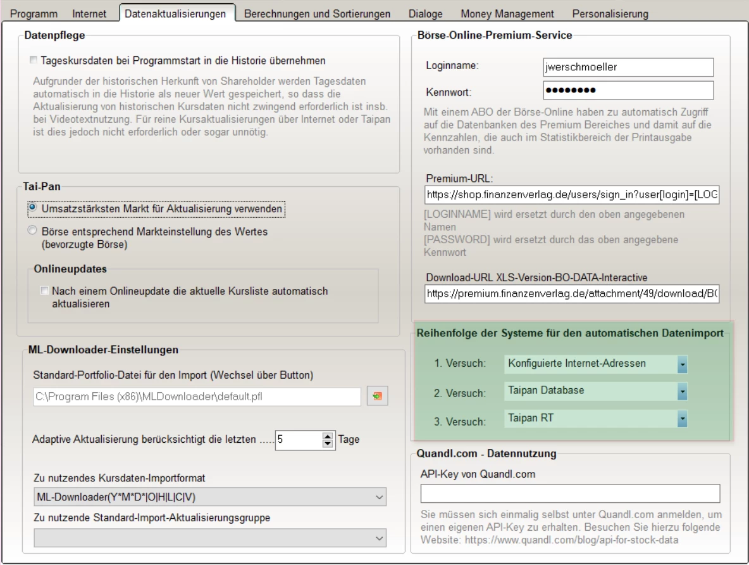
Task: Increase the Tage spinner value
Action: (327, 436)
